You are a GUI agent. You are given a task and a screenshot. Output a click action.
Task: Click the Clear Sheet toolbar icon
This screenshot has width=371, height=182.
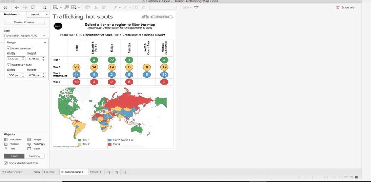click(74, 7)
